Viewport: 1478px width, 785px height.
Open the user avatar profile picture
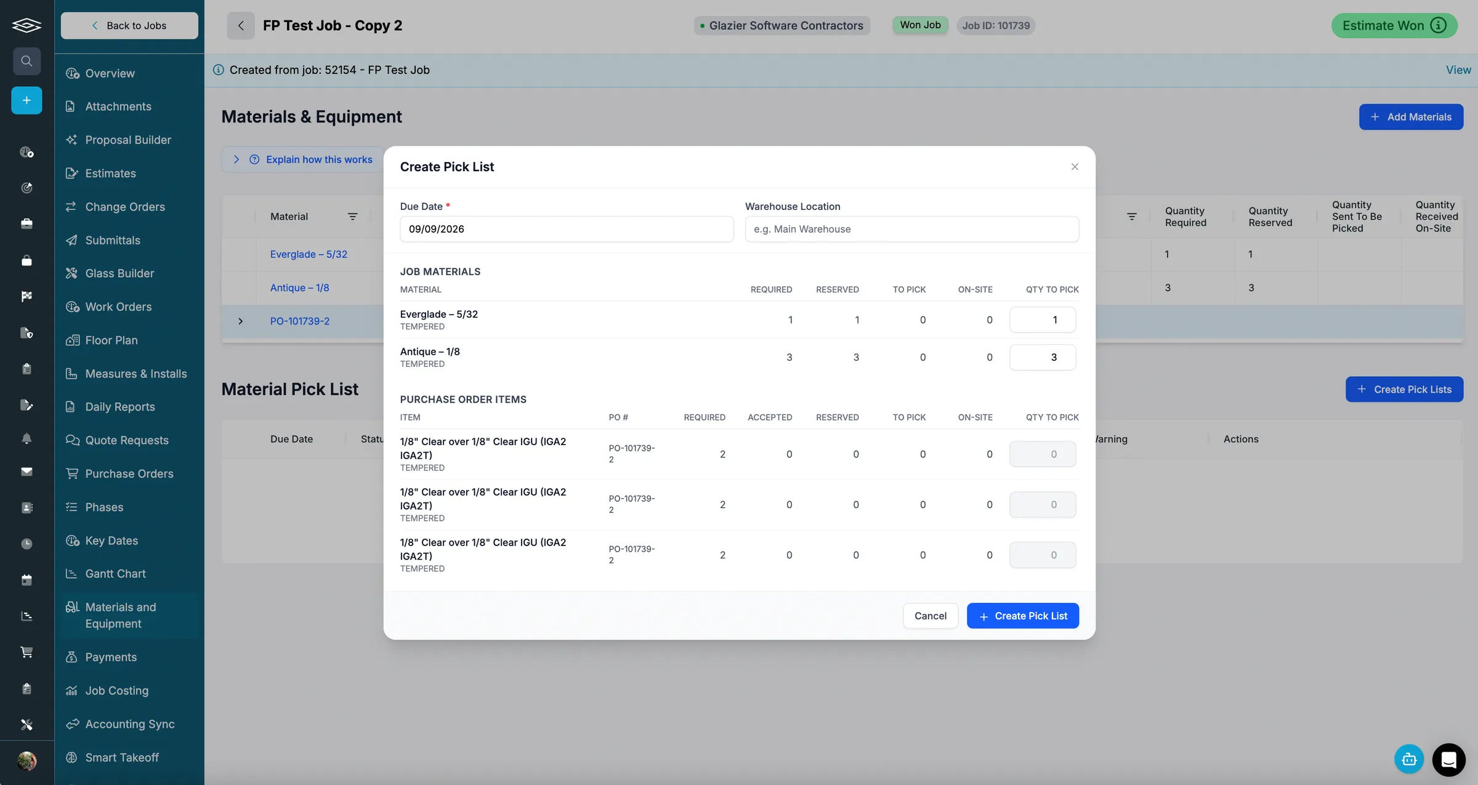coord(26,761)
